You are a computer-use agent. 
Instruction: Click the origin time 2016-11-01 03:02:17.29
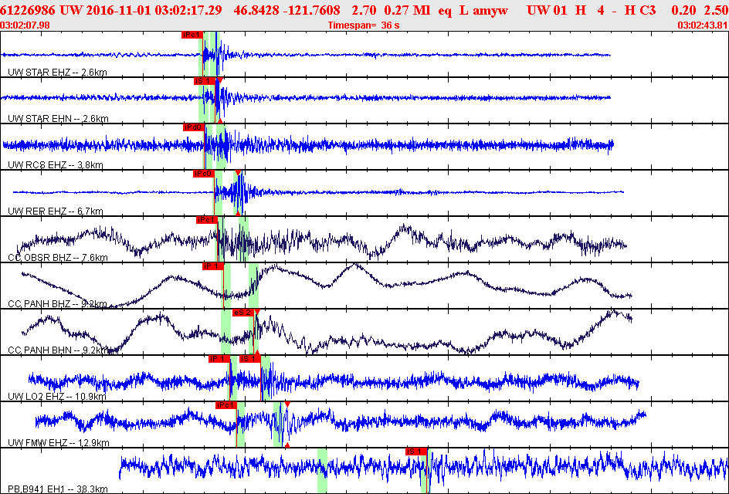[x=154, y=10]
